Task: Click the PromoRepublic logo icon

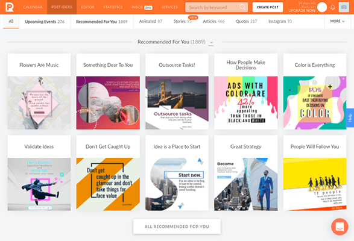Action: click(x=10, y=7)
